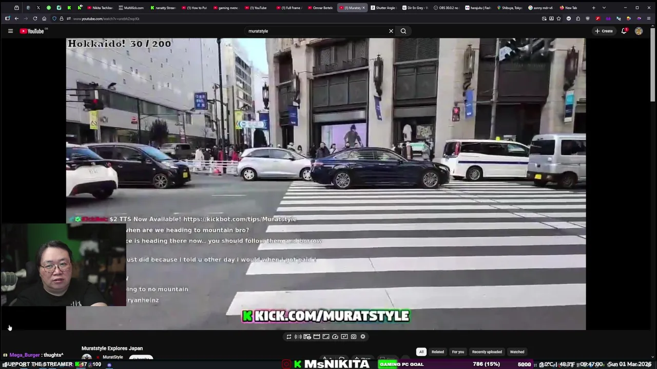Viewport: 657px width, 369px height.
Task: Close the active Muratstyle tab
Action: click(363, 8)
